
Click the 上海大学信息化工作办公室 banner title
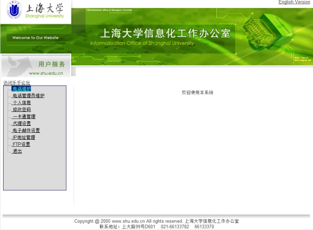click(x=165, y=33)
